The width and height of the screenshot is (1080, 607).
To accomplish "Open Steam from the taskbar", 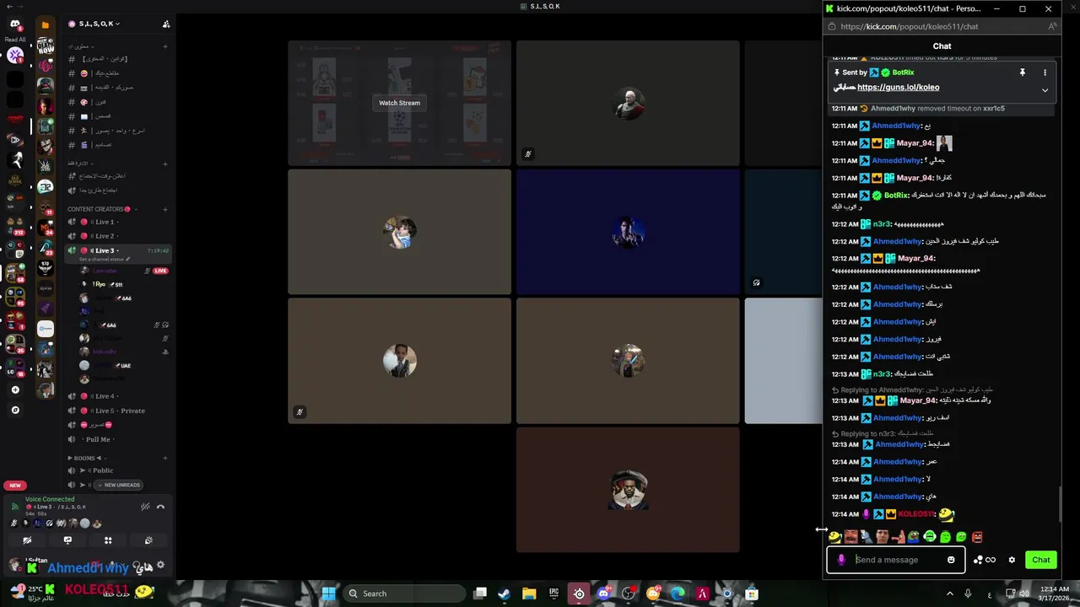I will pos(504,594).
